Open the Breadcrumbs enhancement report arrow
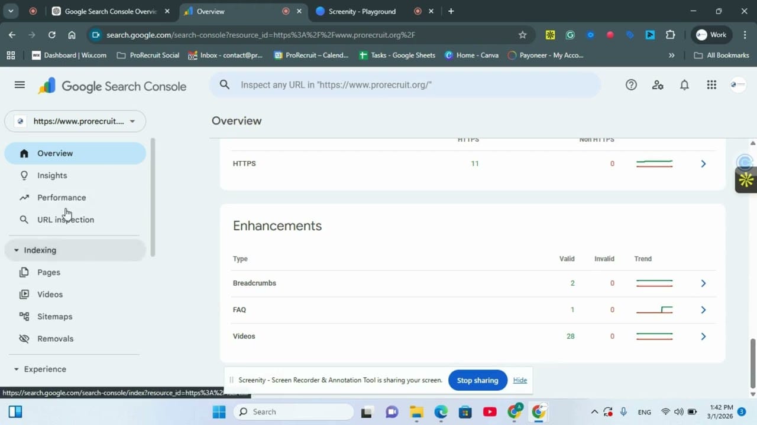This screenshot has height=425, width=757. (x=703, y=283)
